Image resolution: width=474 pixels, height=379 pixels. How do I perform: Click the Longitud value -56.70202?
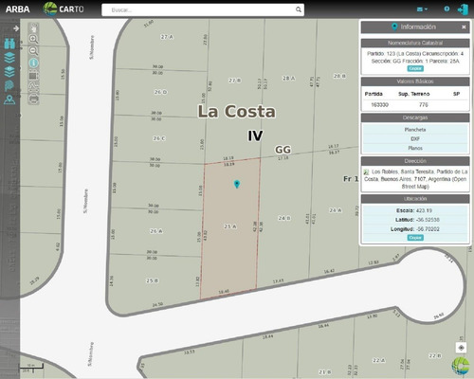[x=428, y=229]
